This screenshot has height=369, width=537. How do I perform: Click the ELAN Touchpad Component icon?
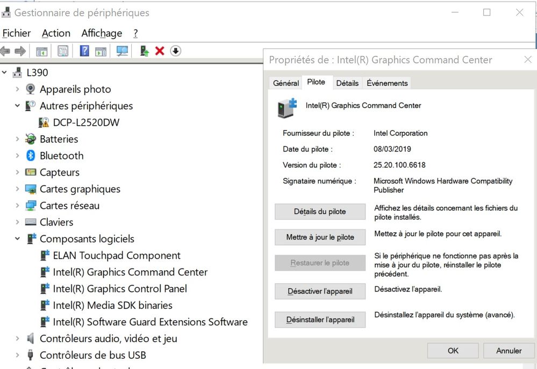(45, 255)
